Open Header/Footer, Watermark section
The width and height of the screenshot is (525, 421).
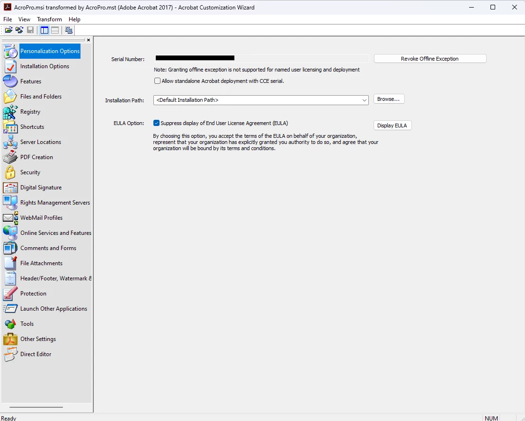pos(55,278)
